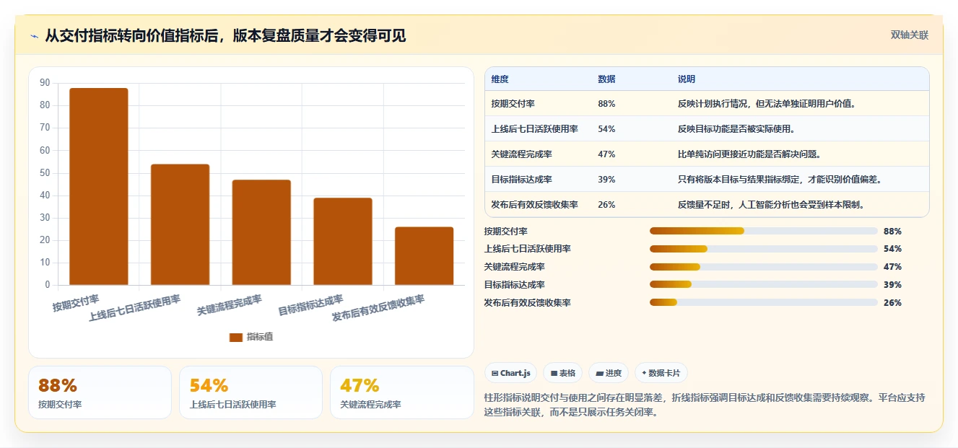Screen dimensions: 958x448
Task: Click the 上线后七日活跃使用率 chart bar
Action: tap(180, 224)
